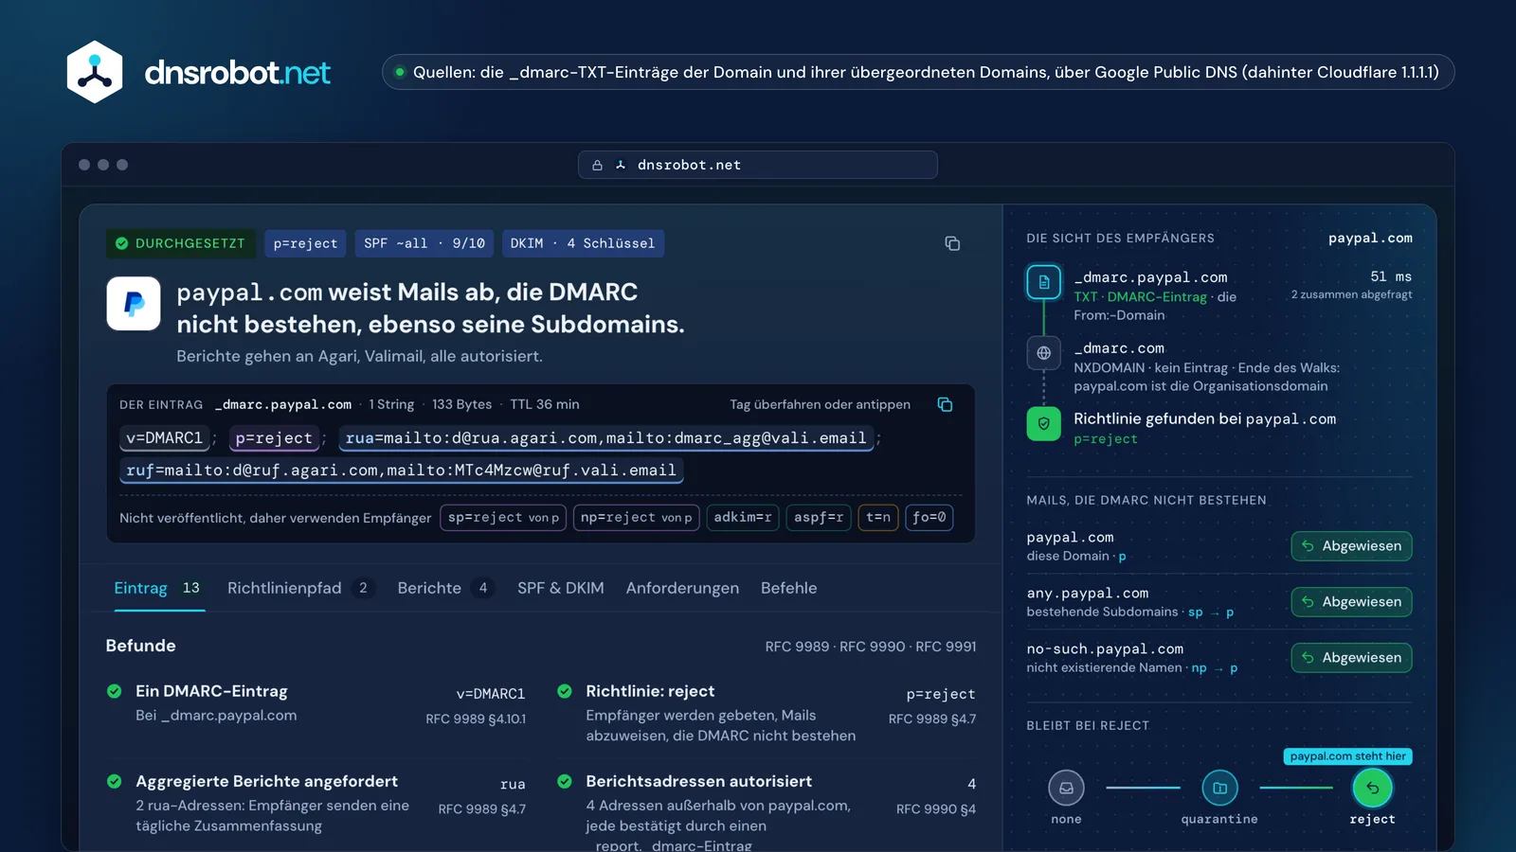1516x852 pixels.
Task: Copy the summary using top copy icon
Action: tap(952, 243)
